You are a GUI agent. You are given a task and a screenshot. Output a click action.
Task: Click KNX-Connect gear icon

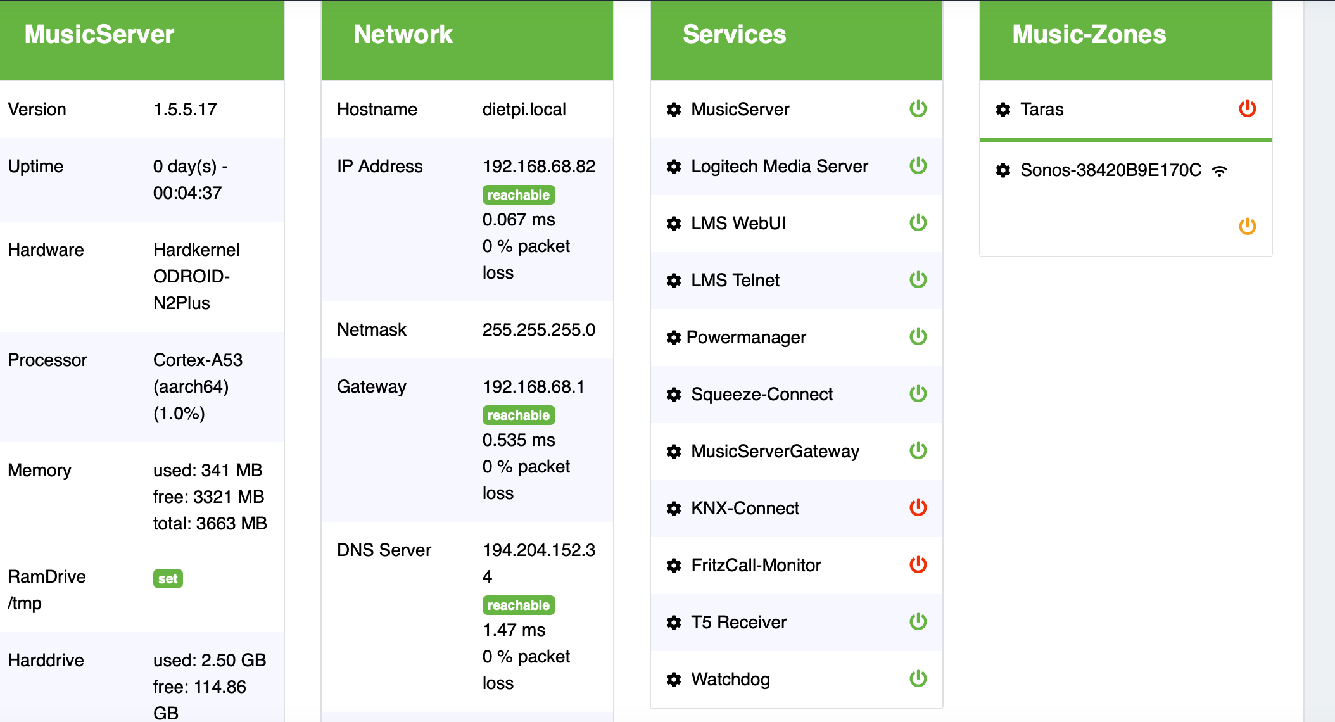coord(674,509)
